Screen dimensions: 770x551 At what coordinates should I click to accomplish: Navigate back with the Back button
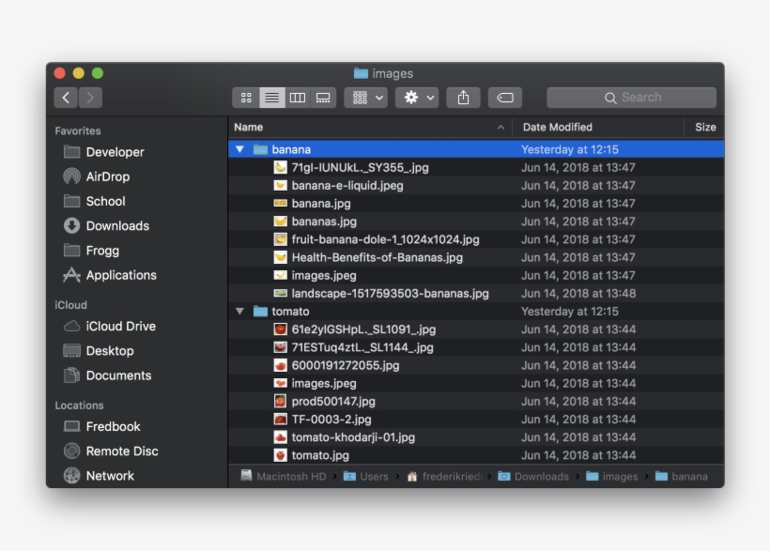pyautogui.click(x=65, y=97)
